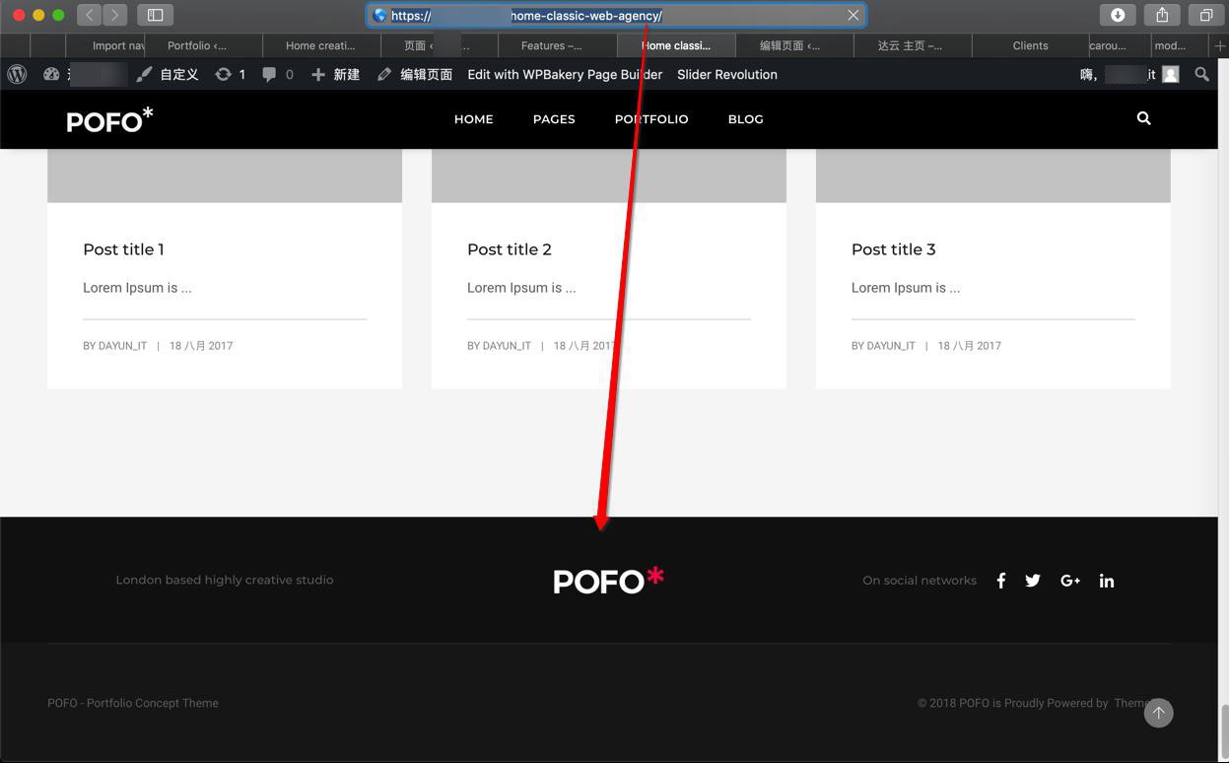
Task: Toggle Safari sidebar button
Action: point(155,15)
